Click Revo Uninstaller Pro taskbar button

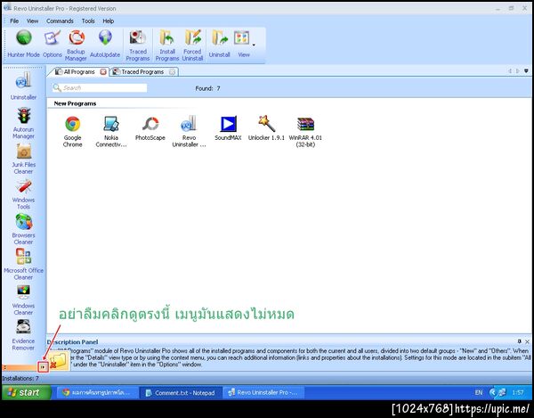pyautogui.click(x=263, y=393)
